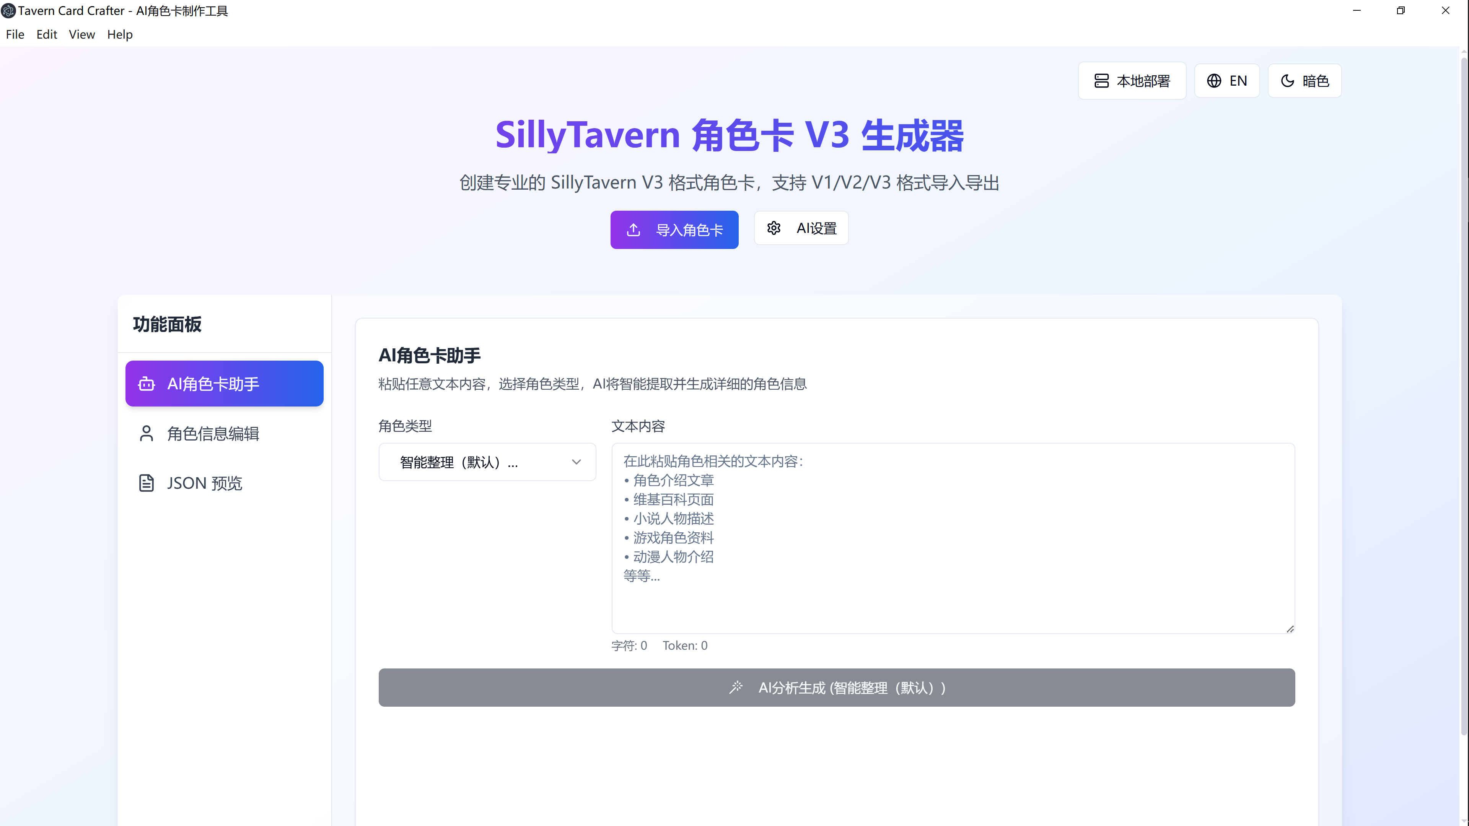The width and height of the screenshot is (1469, 826).
Task: Click the AI分析生成 generate button
Action: [x=837, y=688]
